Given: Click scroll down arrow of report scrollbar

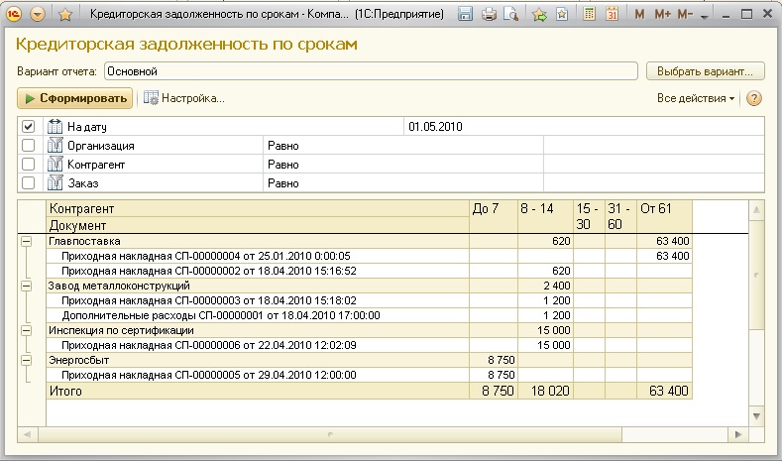Looking at the screenshot, I should tap(756, 416).
